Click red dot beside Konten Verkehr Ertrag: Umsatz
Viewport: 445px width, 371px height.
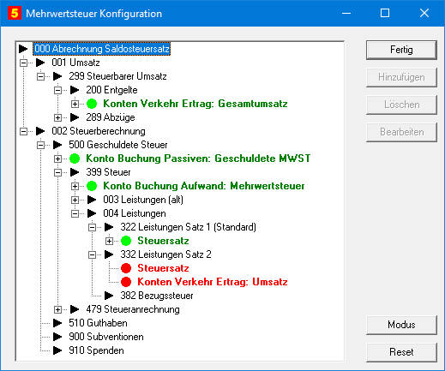(126, 282)
